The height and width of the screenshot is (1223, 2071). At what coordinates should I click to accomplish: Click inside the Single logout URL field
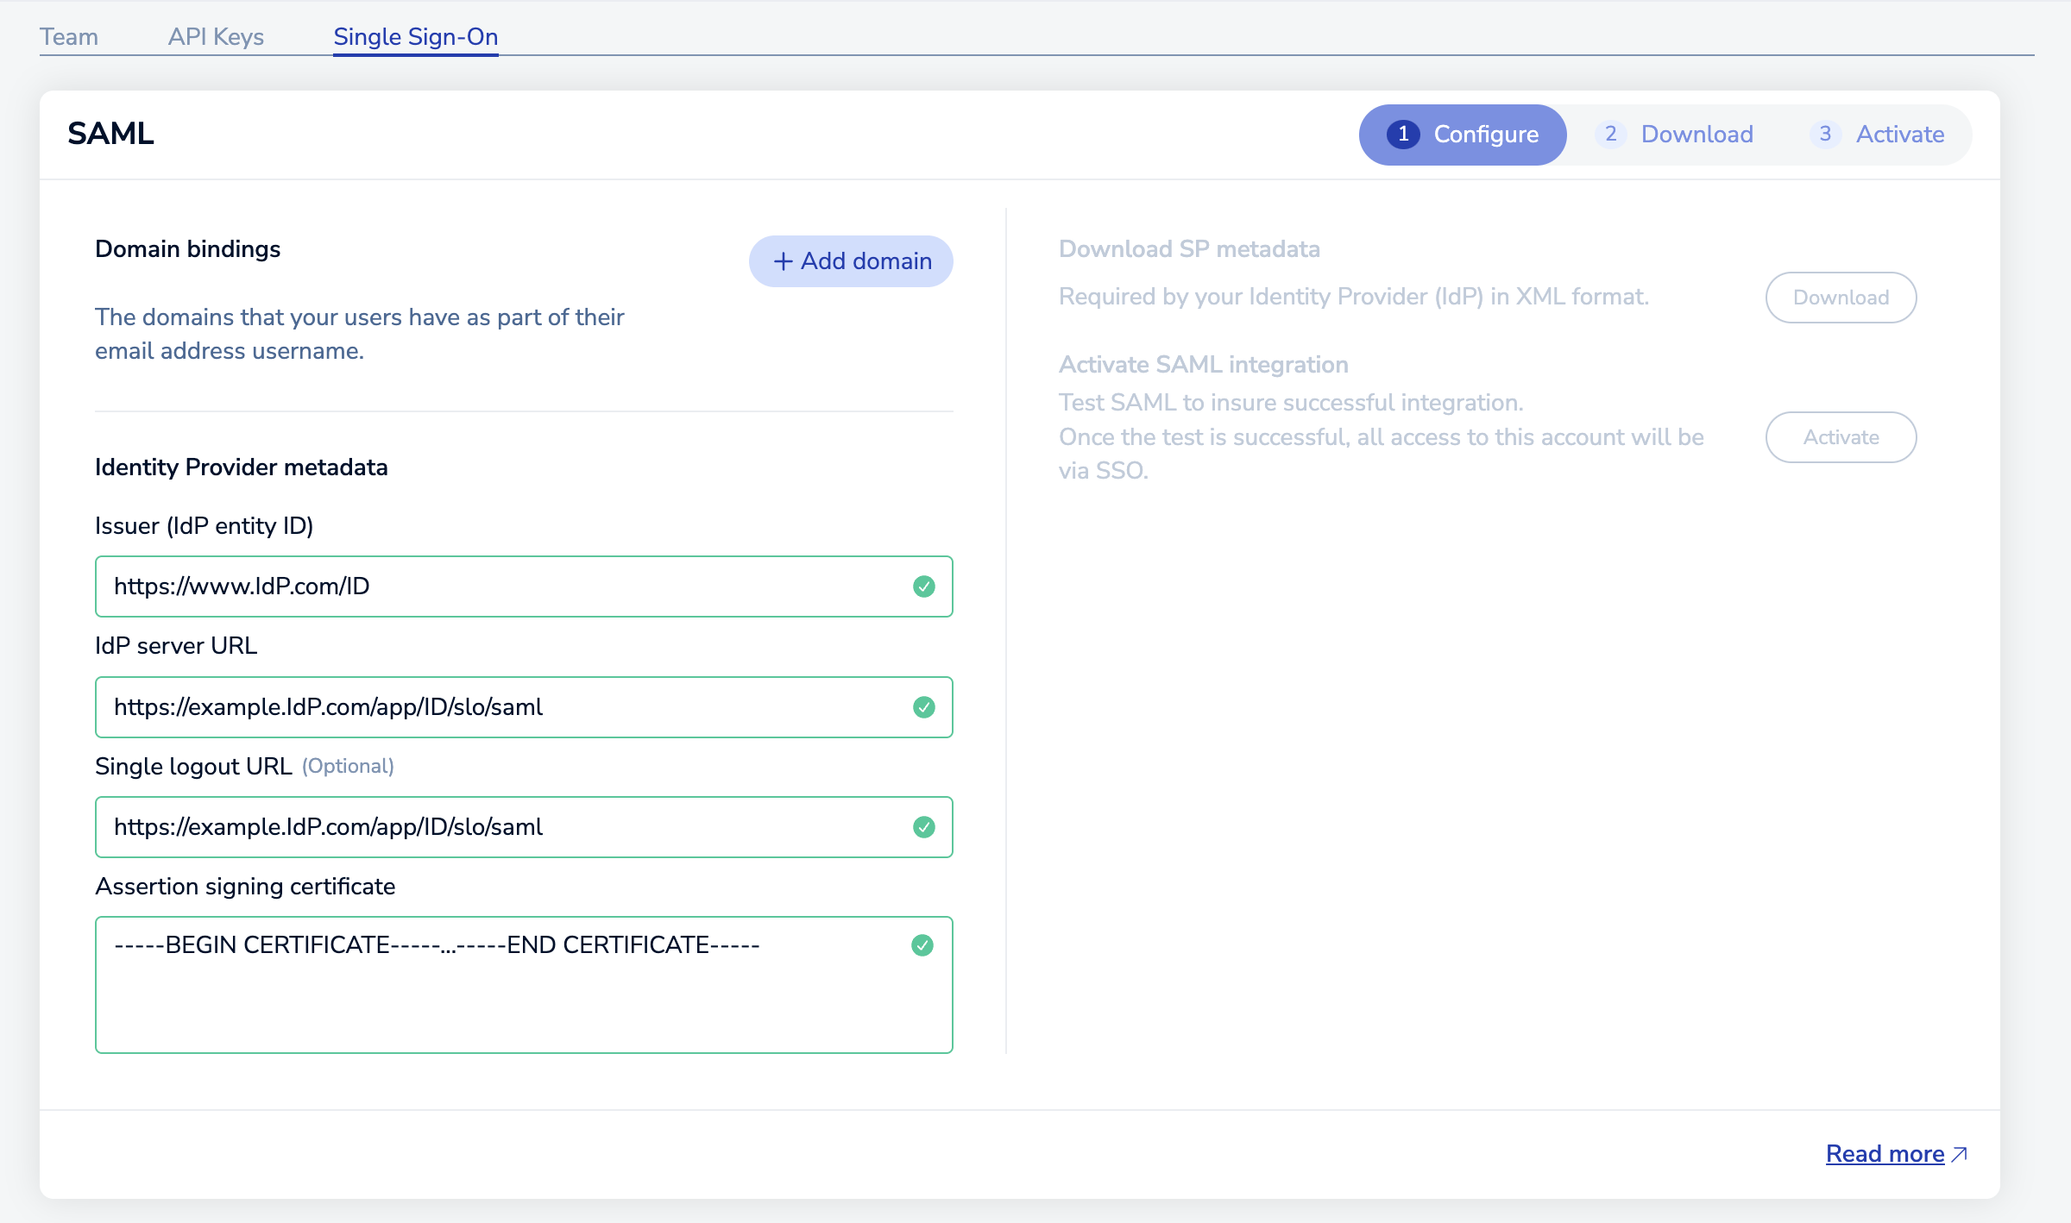[x=500, y=827]
